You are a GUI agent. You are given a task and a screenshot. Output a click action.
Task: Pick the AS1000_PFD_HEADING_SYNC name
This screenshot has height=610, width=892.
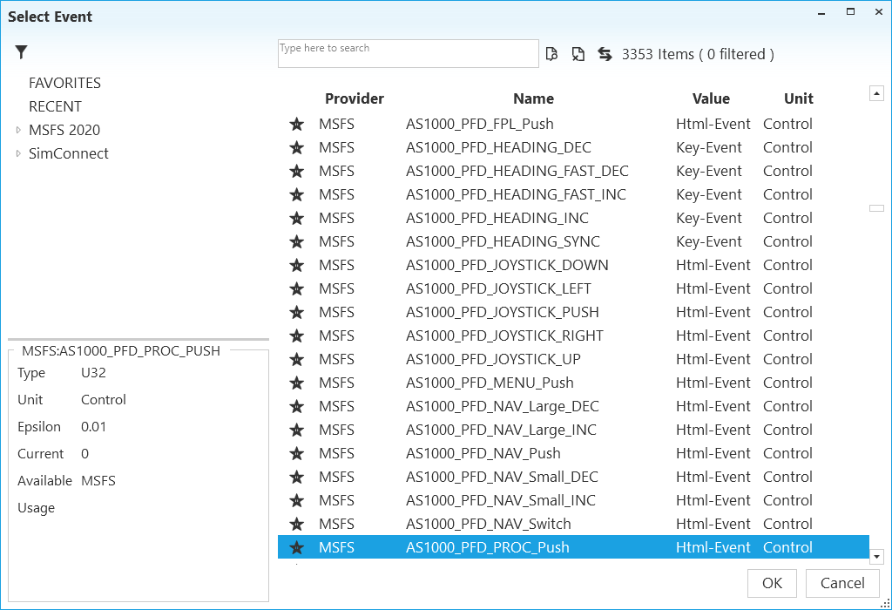[x=503, y=242]
